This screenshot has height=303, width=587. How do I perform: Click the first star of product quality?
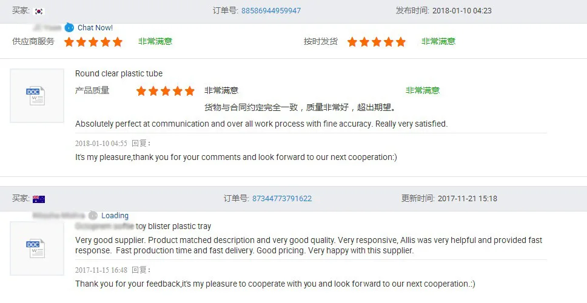coord(141,91)
